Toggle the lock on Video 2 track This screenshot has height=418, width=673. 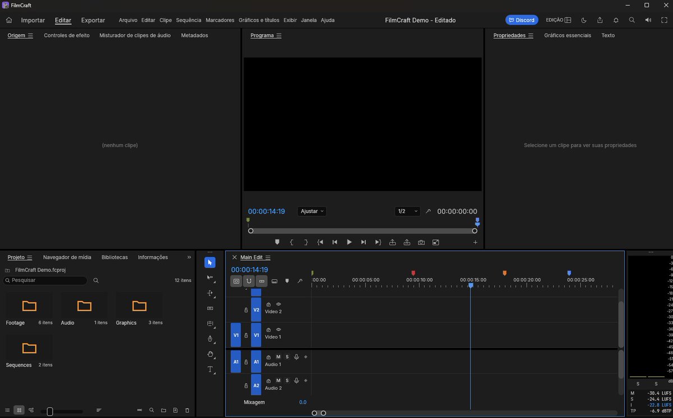(x=246, y=310)
